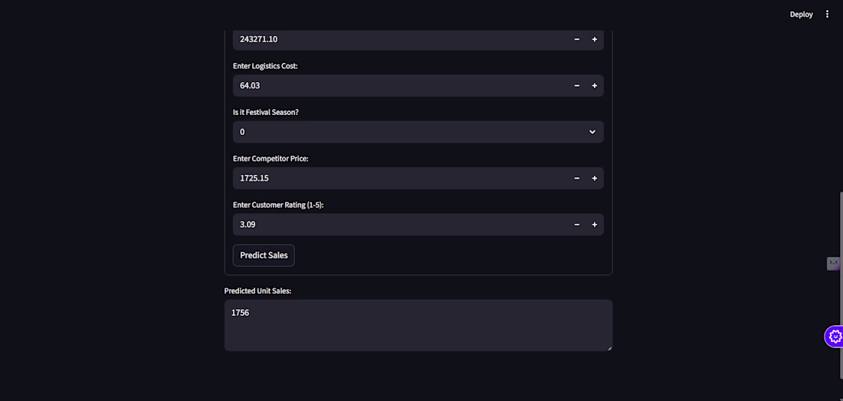Open the three-dot main menu
Screen dimensions: 843x401
coord(827,14)
